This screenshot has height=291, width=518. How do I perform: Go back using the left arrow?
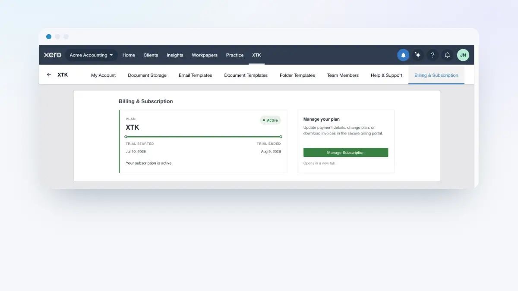(49, 75)
